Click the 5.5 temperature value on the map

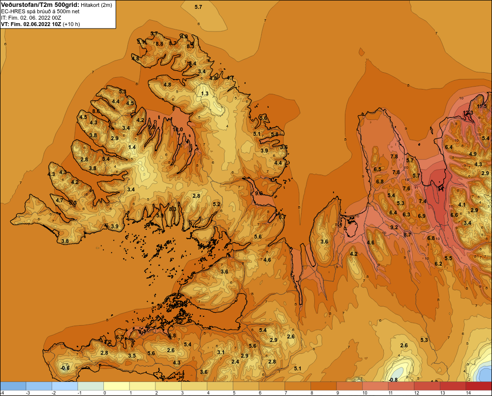pyautogui.click(x=448, y=258)
